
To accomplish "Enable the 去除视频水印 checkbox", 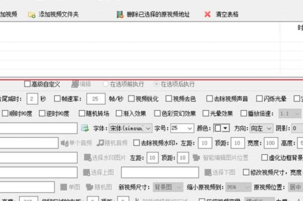I will tap(137, 143).
